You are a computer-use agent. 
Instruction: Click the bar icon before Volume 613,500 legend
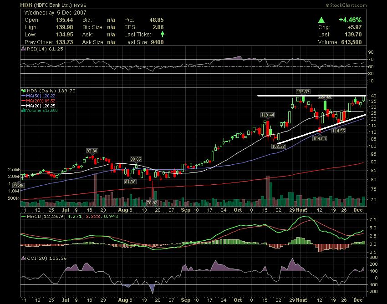(x=23, y=110)
